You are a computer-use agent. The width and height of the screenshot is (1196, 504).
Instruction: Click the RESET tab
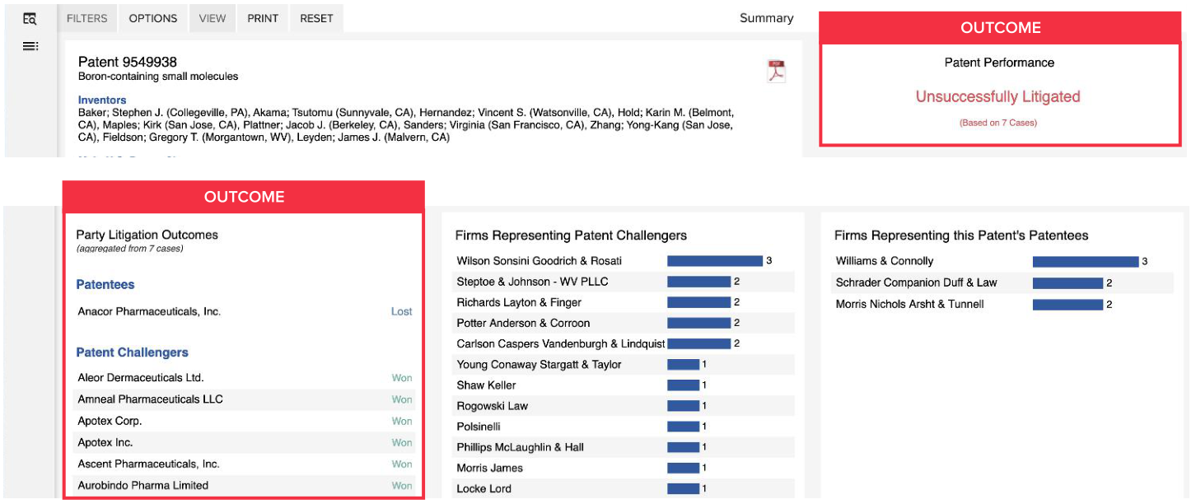tap(316, 18)
